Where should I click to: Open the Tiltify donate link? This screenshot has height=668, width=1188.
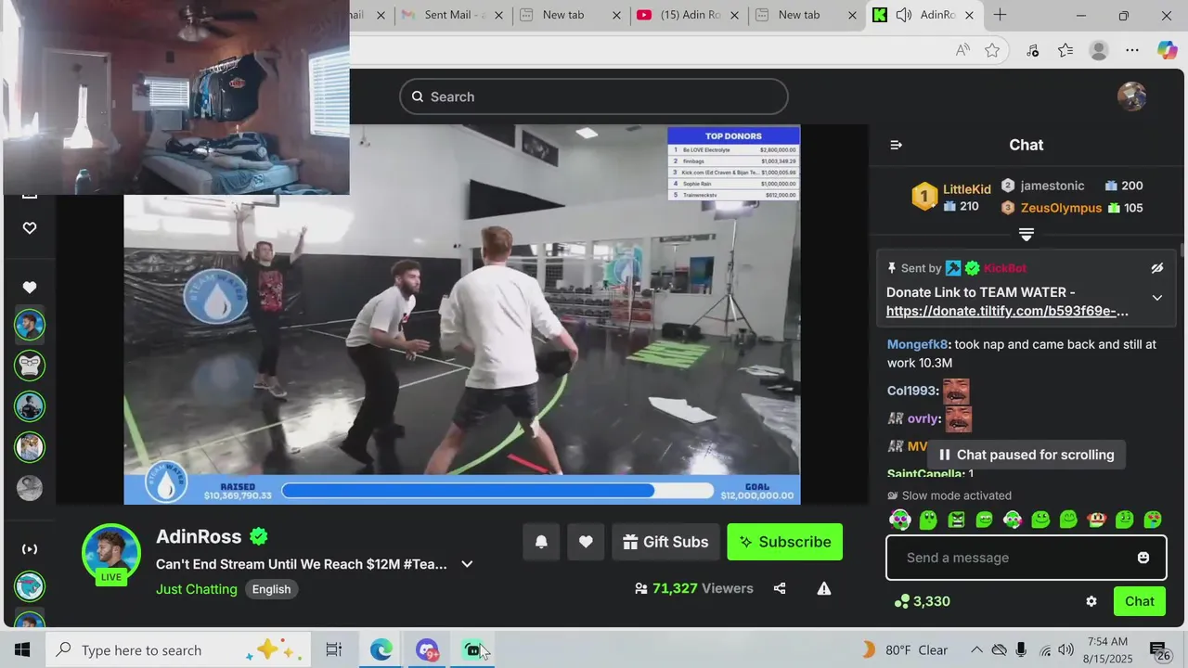[x=1007, y=311]
